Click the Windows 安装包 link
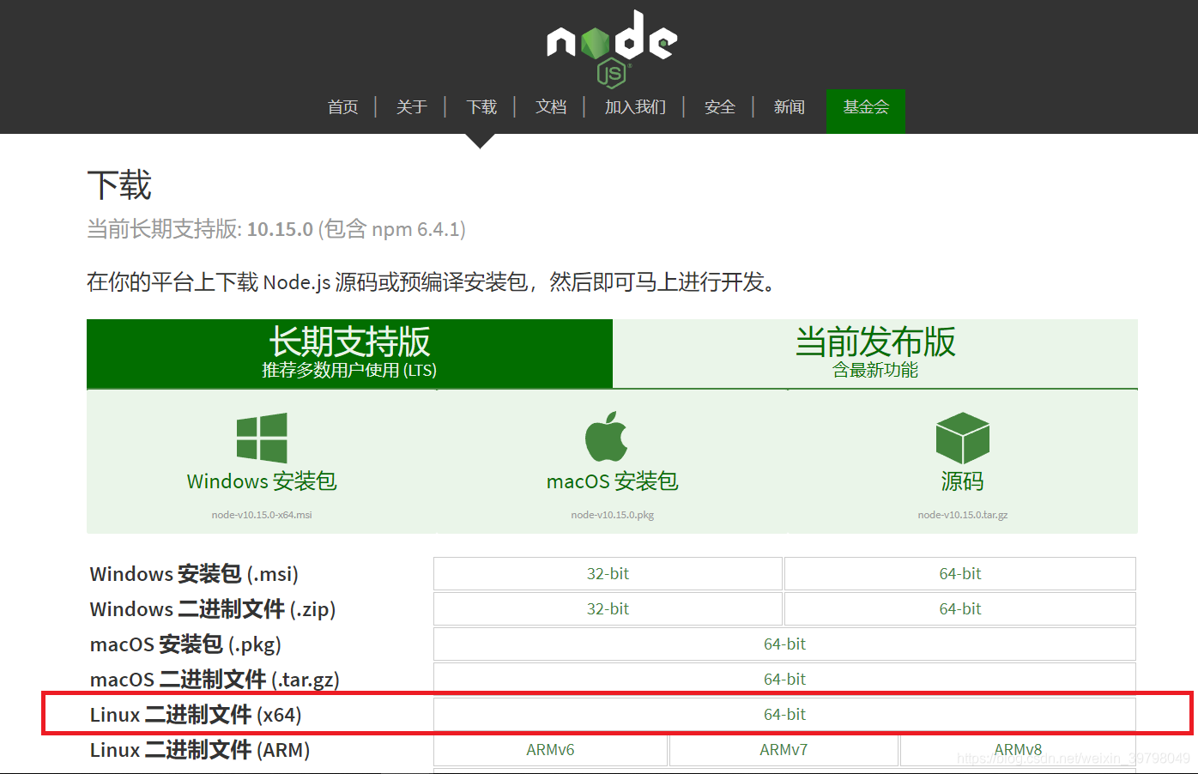Screen dimensions: 1198x774 point(262,481)
